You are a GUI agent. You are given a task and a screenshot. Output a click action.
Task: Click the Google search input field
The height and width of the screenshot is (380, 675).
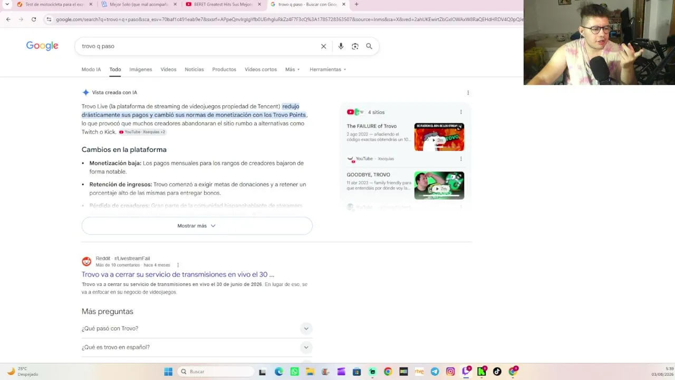click(x=198, y=46)
